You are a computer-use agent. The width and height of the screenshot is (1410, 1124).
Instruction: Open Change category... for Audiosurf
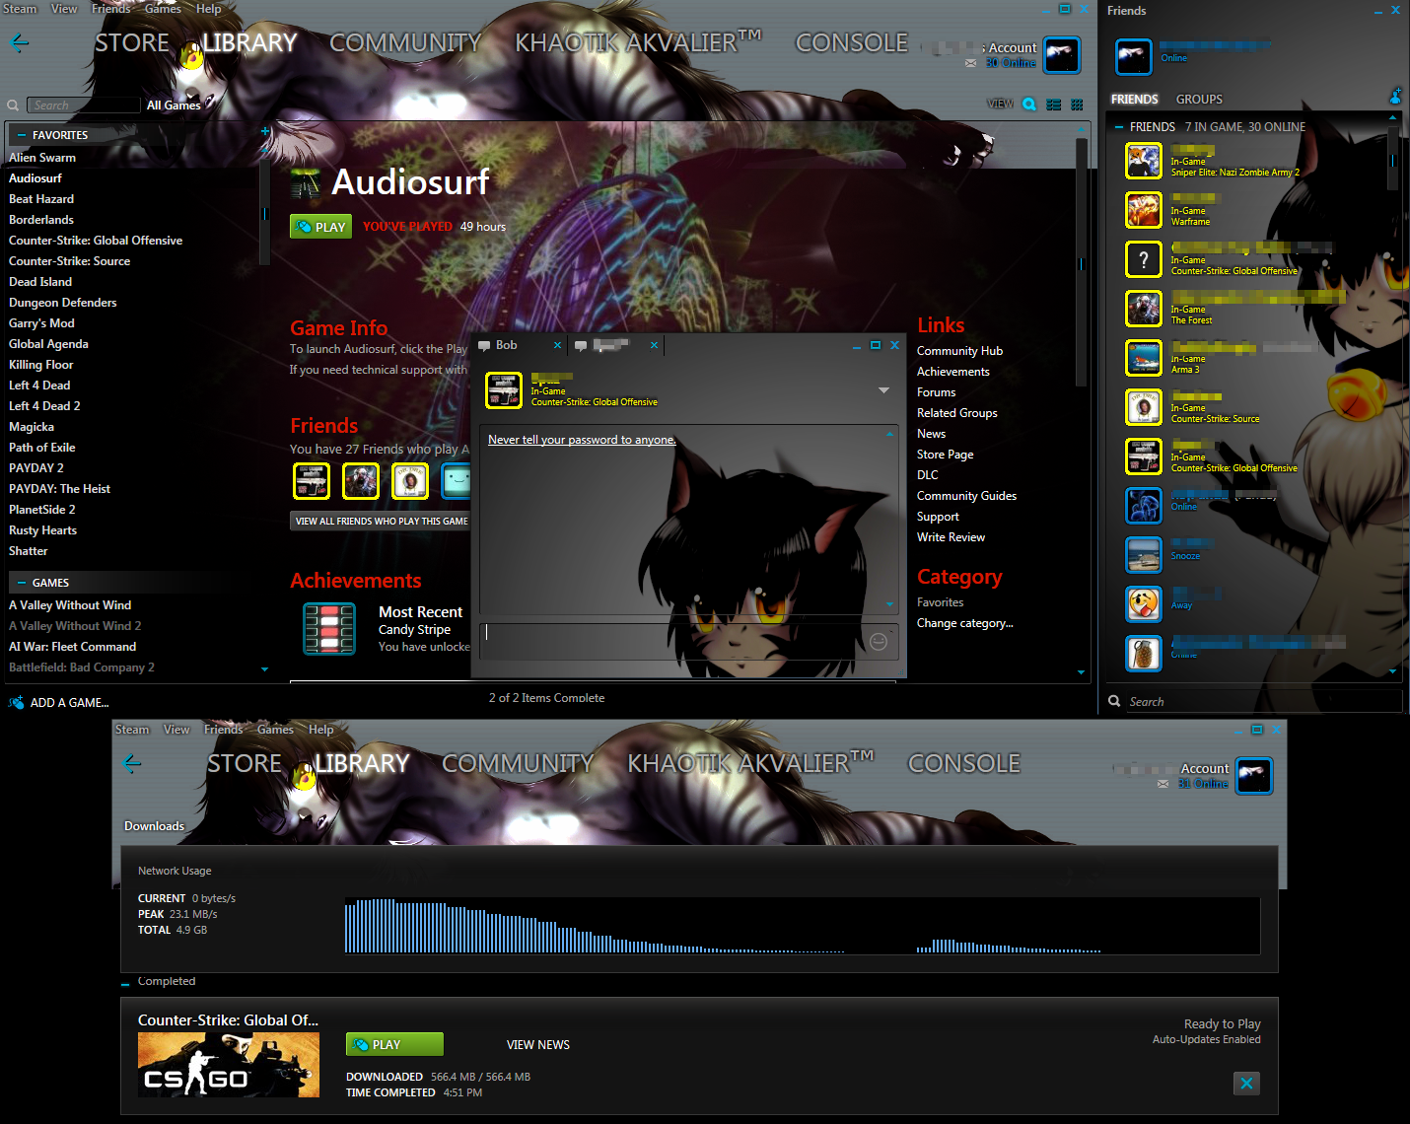[x=964, y=623]
